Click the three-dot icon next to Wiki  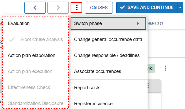[x=165, y=68]
